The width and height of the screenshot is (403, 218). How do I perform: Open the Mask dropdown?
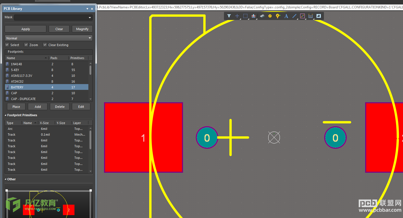coord(90,18)
